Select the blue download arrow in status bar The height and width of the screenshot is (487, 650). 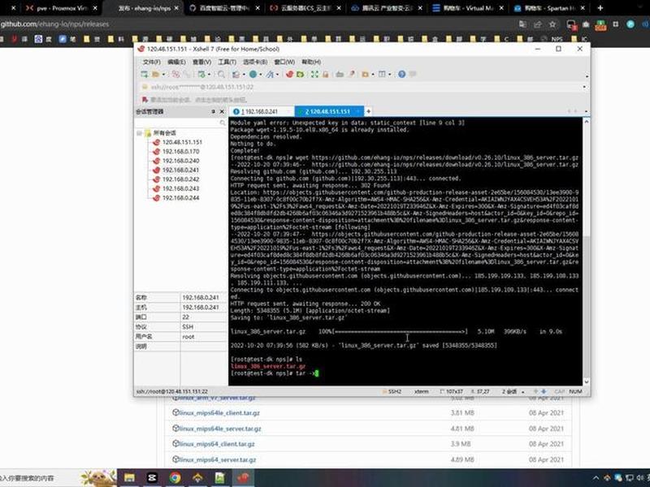[544, 391]
